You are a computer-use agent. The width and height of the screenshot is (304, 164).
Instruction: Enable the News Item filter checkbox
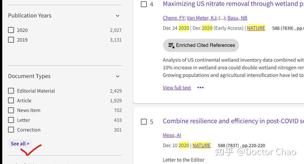coord(11,110)
